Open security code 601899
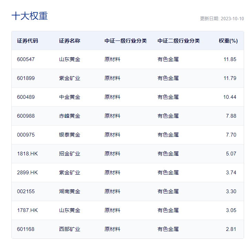 26,78
